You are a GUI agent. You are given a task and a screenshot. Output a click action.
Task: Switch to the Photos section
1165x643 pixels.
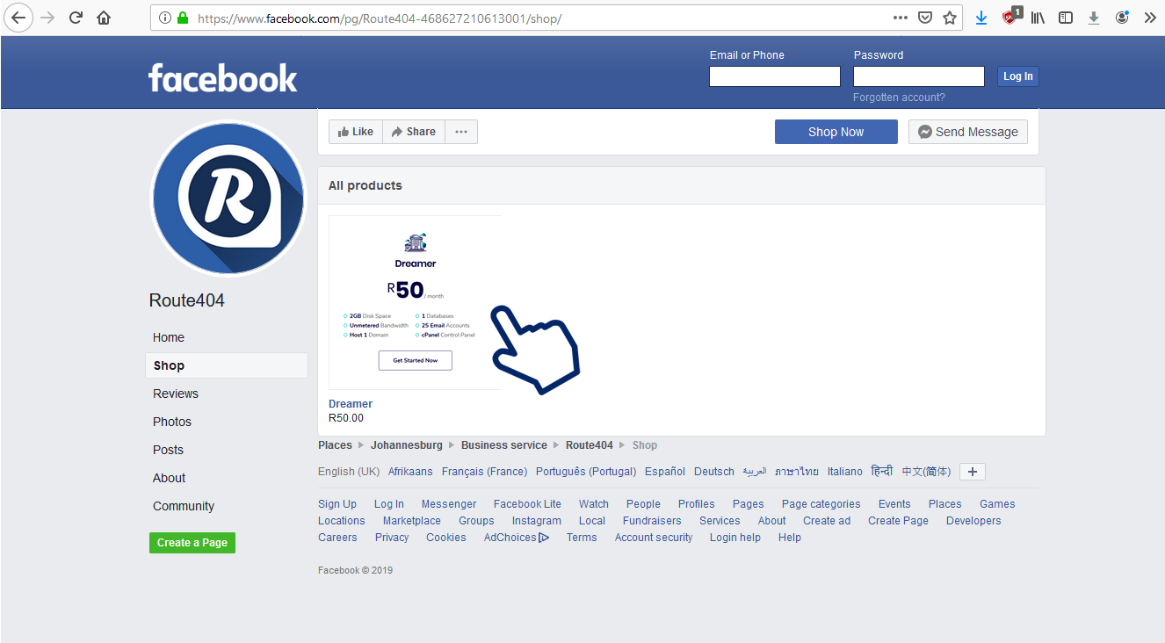172,422
